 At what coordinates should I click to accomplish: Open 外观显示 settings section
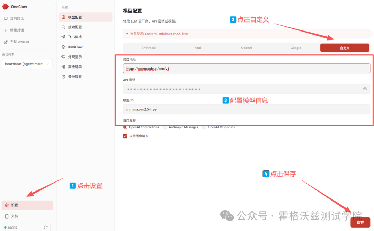86,57
